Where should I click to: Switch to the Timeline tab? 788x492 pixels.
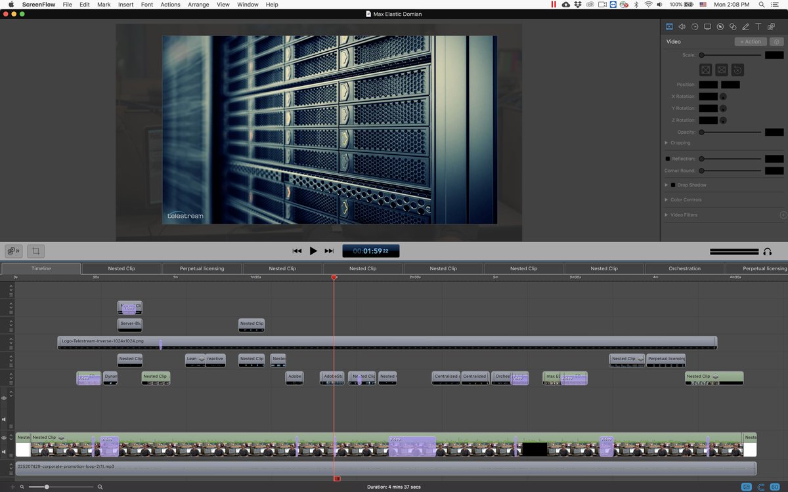click(41, 268)
